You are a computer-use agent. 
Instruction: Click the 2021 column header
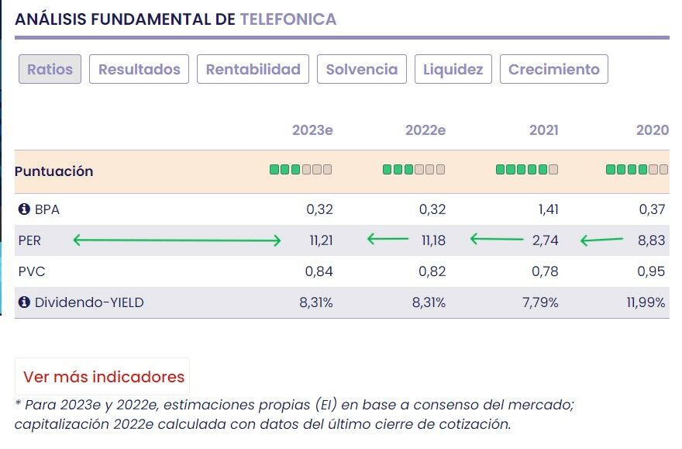pyautogui.click(x=544, y=130)
